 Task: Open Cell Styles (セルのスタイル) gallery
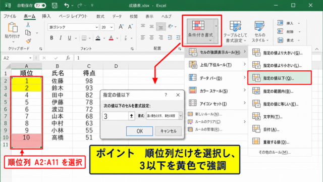click(260, 31)
